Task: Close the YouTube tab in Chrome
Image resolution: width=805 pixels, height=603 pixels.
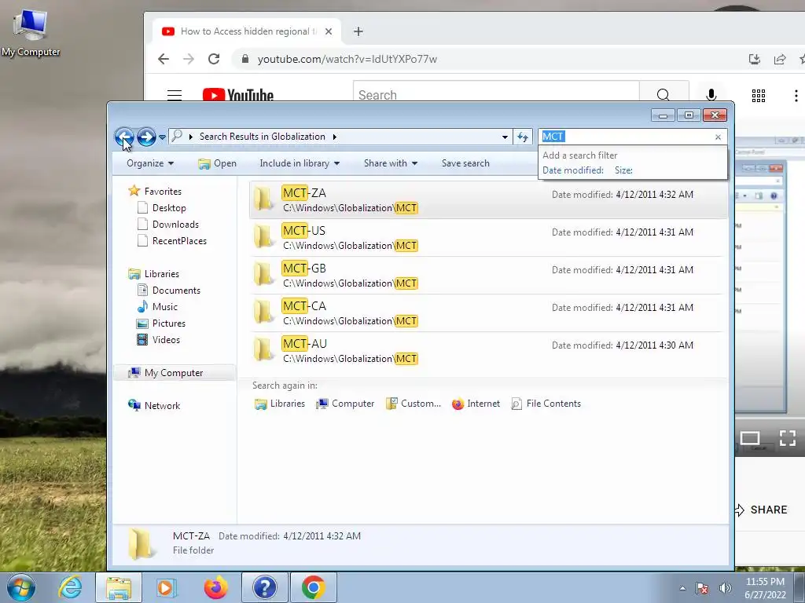Action: click(x=329, y=31)
